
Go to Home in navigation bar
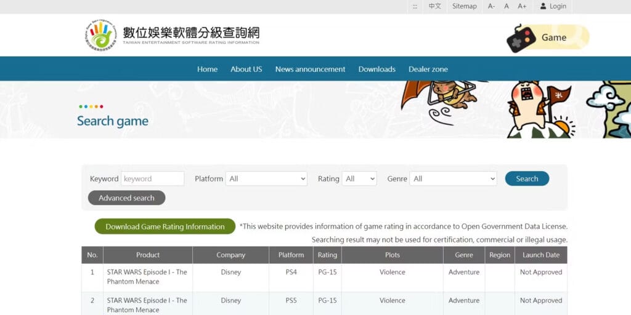point(207,69)
